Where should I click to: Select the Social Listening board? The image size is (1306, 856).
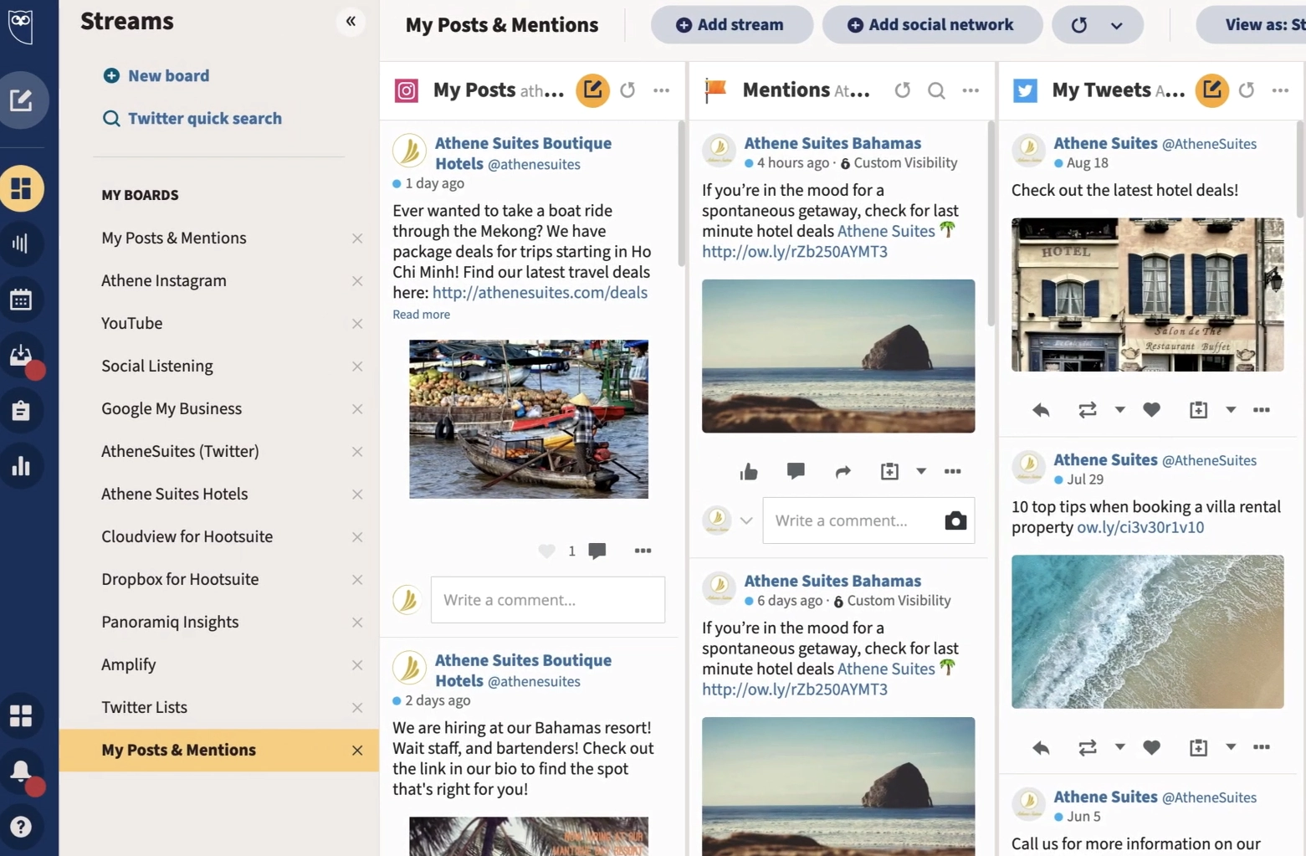[157, 366]
